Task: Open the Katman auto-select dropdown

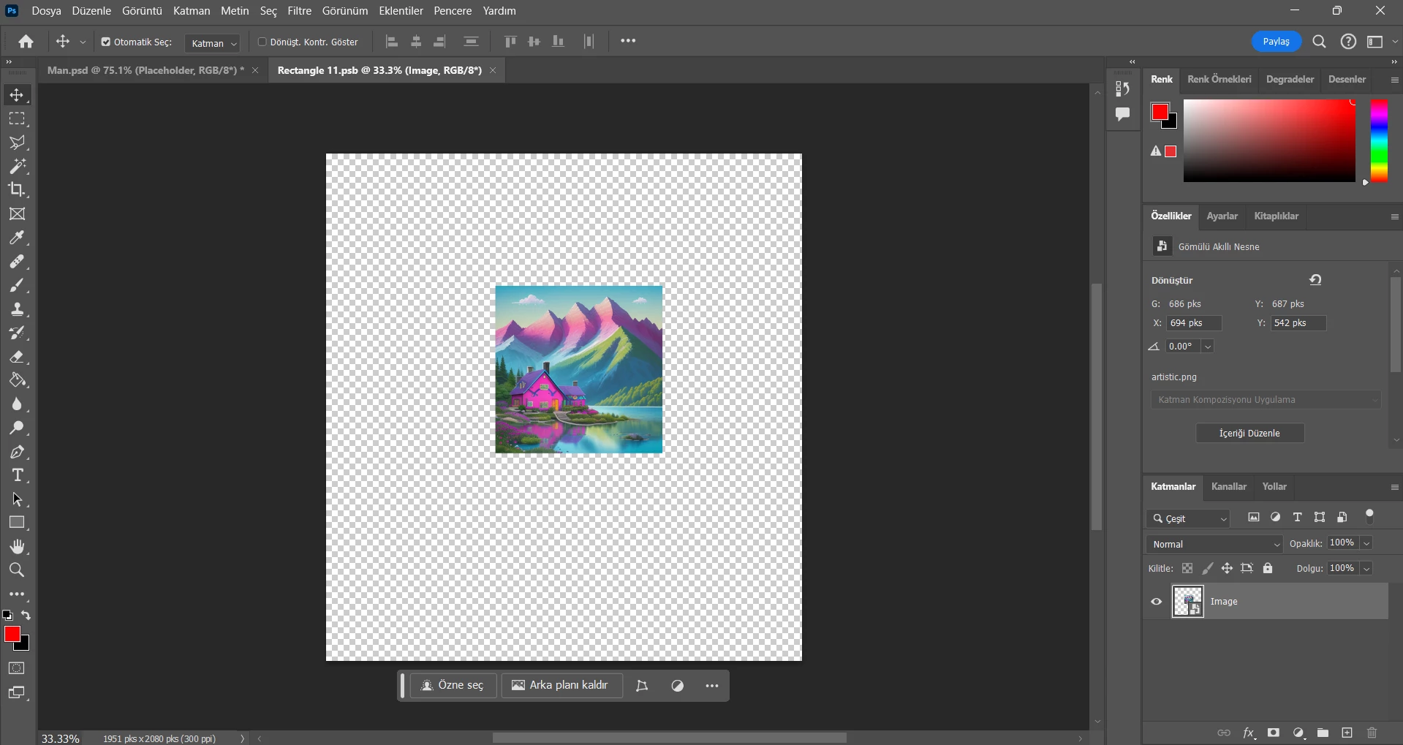Action: [213, 43]
